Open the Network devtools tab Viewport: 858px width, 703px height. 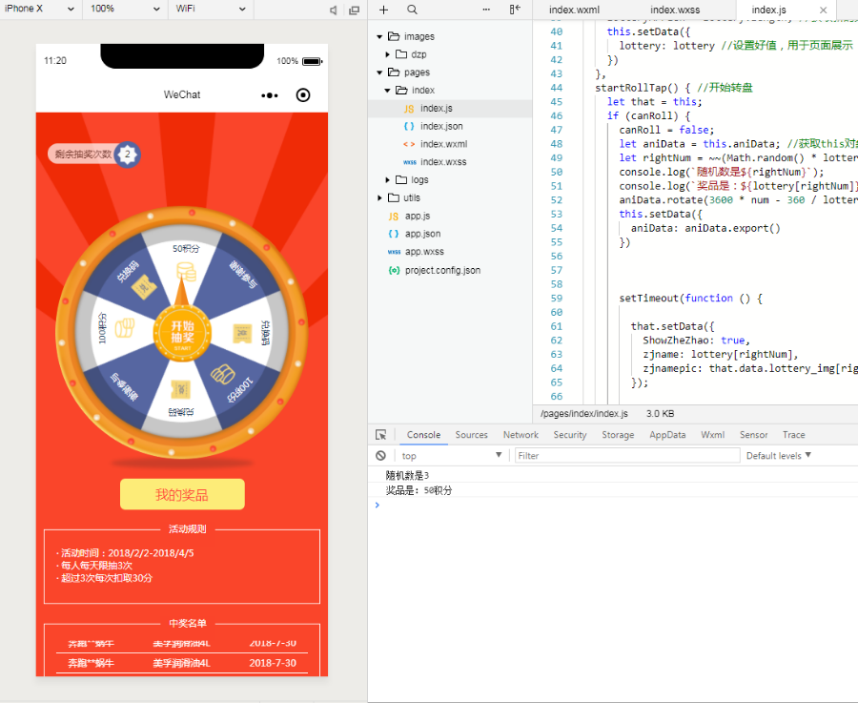point(521,435)
